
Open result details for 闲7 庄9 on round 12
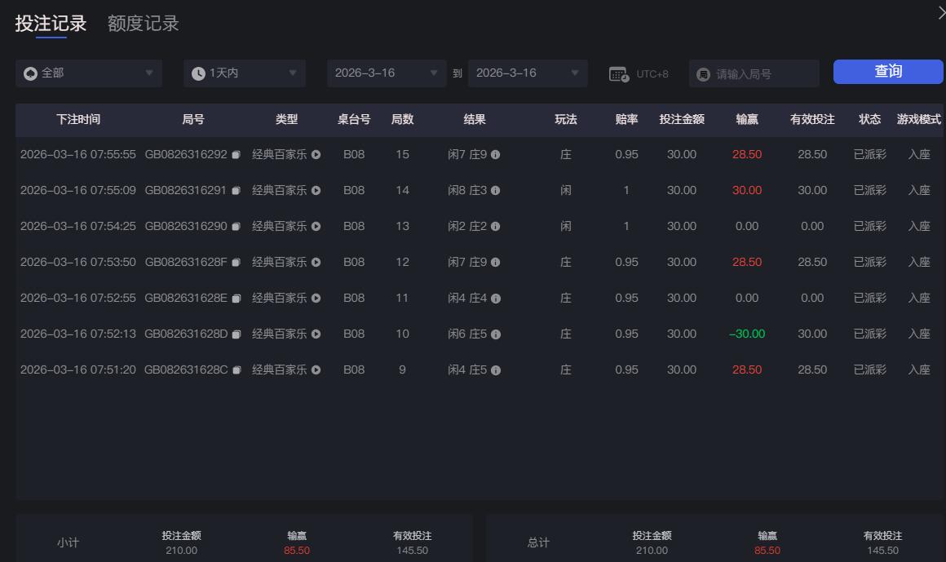tap(494, 262)
